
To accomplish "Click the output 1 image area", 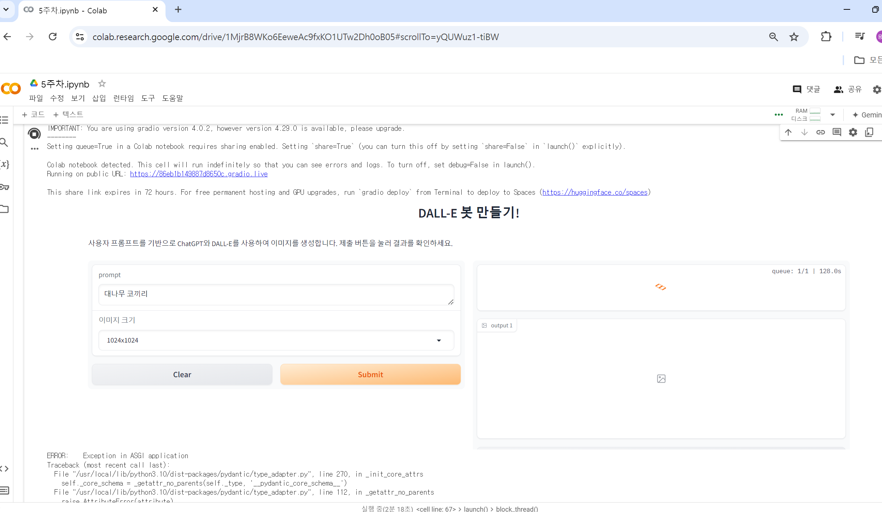I will 661,378.
